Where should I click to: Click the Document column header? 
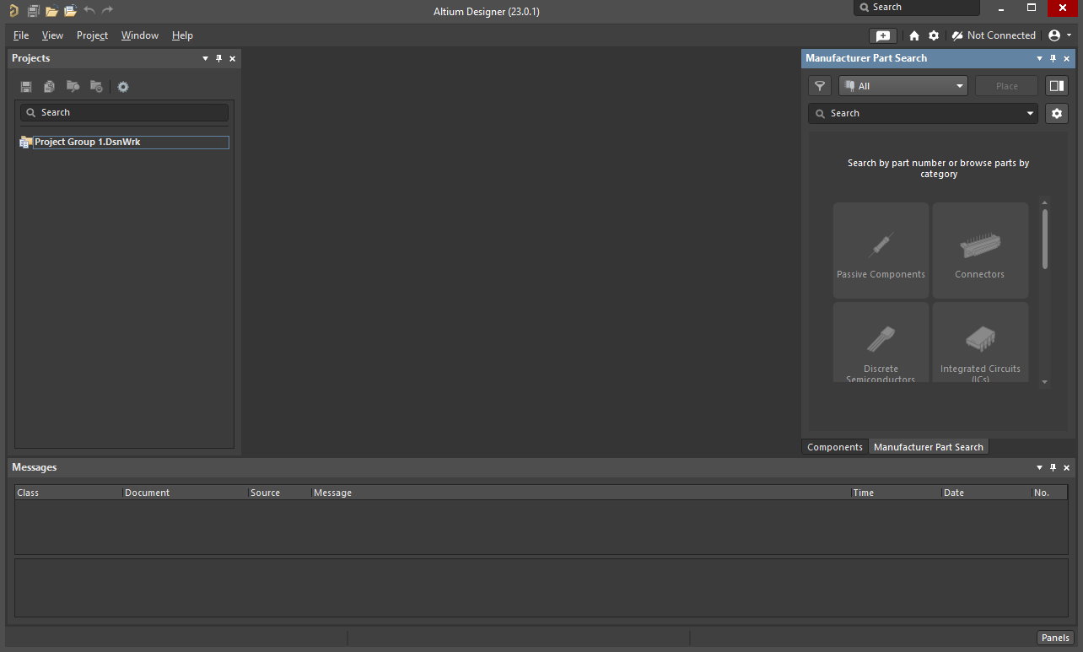185,493
